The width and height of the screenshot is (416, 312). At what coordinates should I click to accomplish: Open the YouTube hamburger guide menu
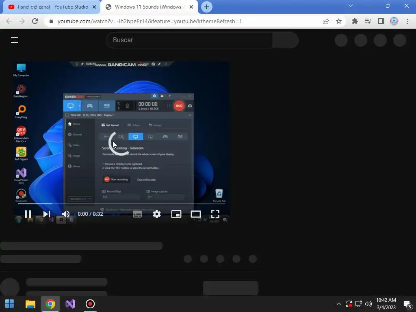coord(15,40)
